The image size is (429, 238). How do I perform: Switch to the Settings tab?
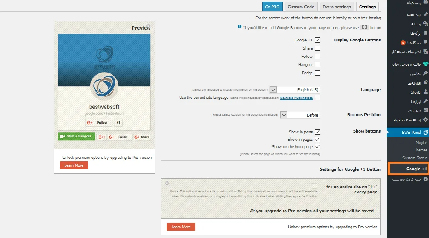[x=367, y=7]
